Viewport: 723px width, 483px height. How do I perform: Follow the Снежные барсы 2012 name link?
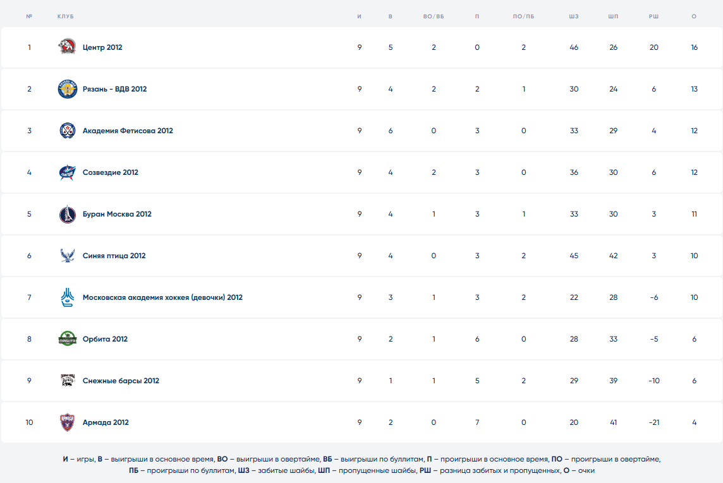pos(121,381)
